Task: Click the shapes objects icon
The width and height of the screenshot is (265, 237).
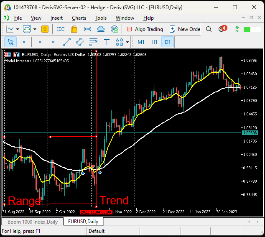Action: click(x=119, y=42)
